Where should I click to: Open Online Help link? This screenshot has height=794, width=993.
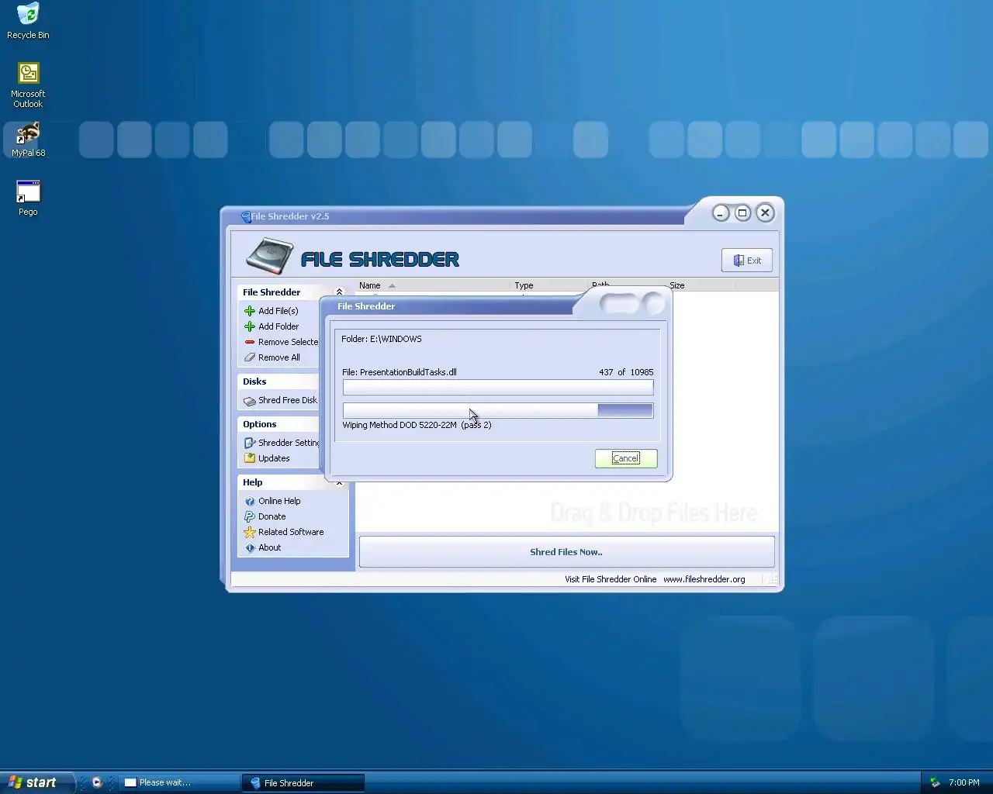(x=279, y=501)
